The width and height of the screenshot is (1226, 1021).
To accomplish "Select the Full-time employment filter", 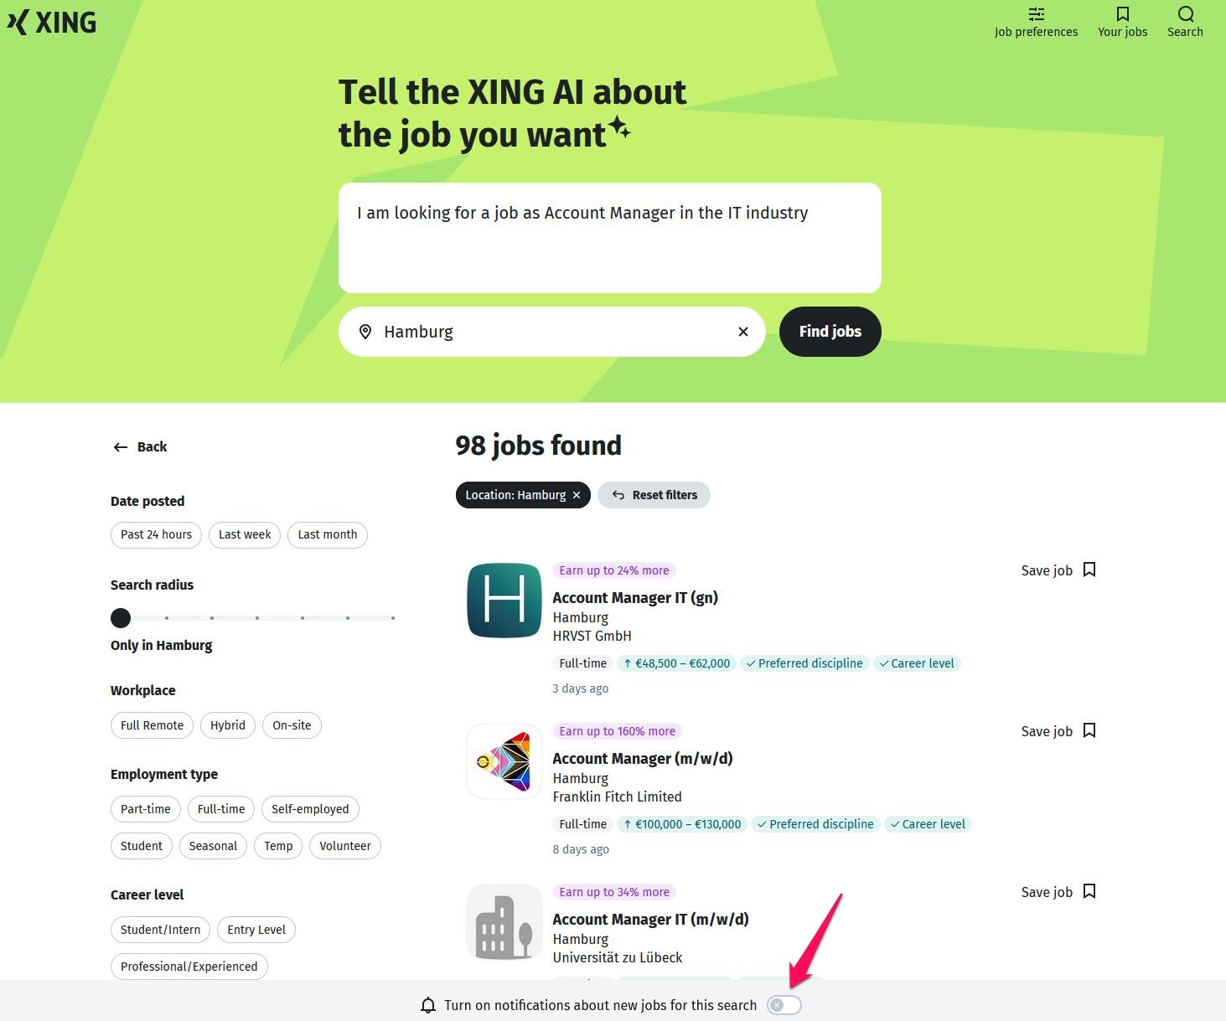I will coord(221,809).
